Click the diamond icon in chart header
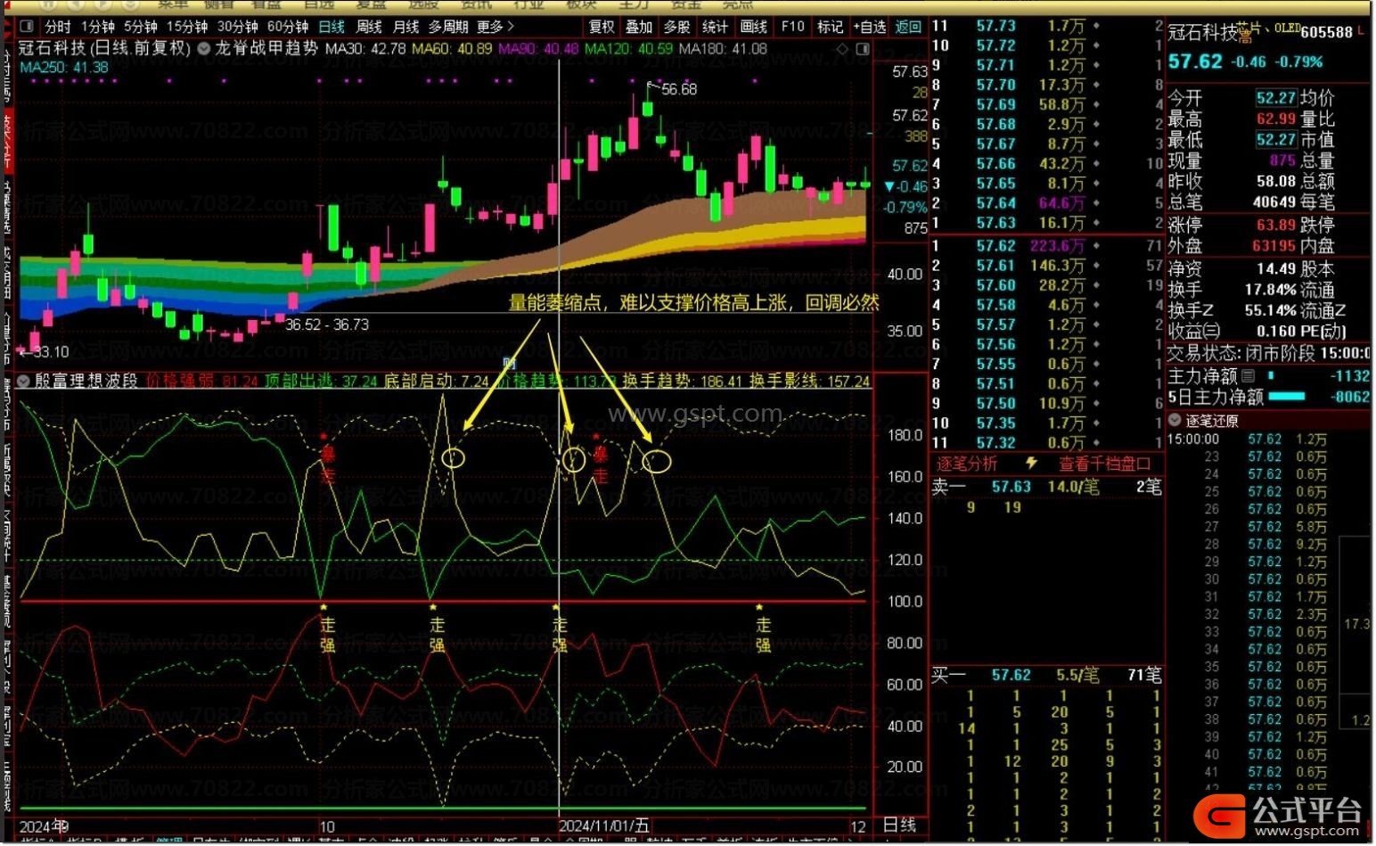The width and height of the screenshot is (1376, 846). tap(843, 49)
